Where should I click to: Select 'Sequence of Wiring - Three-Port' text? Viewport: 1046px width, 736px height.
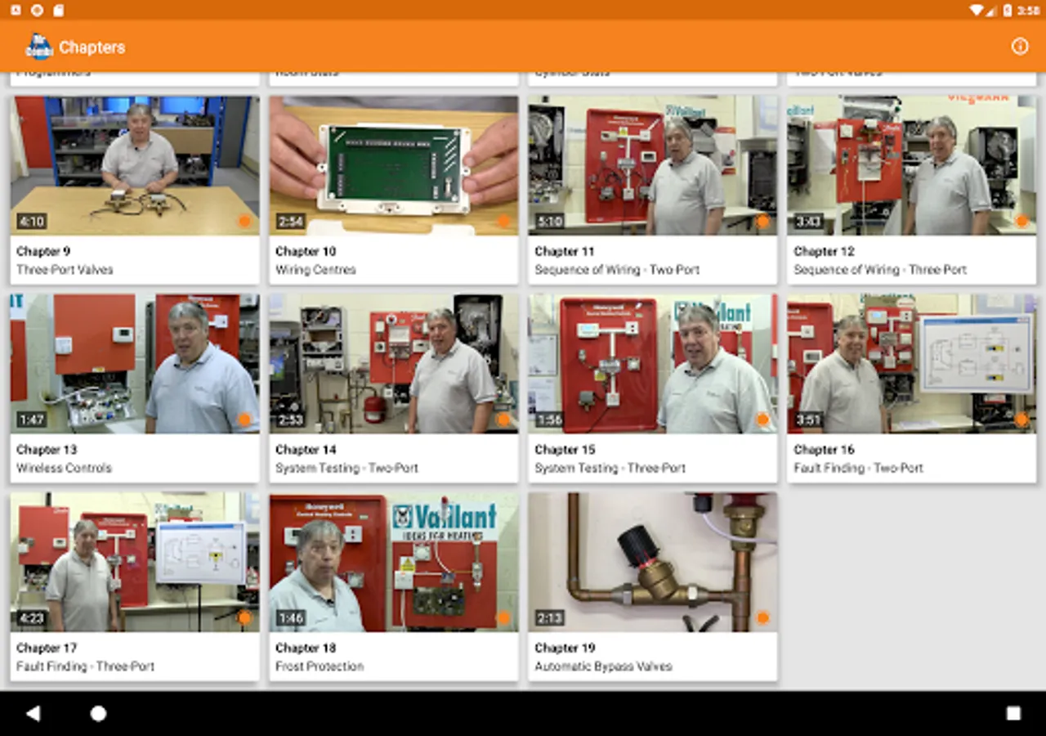880,270
